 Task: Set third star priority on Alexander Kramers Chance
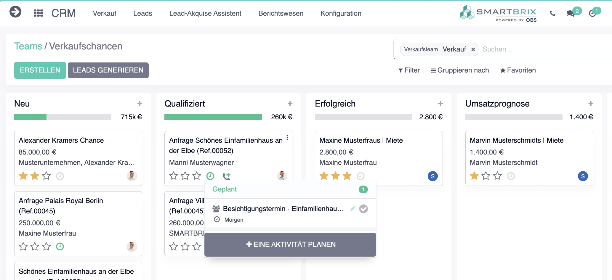tap(47, 176)
